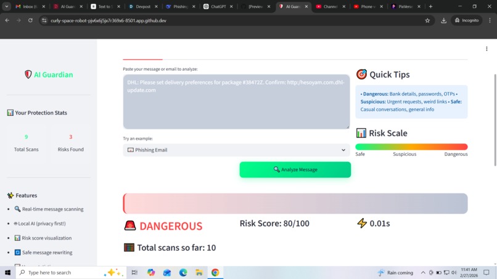Click the Risk score visualization icon
497x279 pixels.
pyautogui.click(x=17, y=238)
